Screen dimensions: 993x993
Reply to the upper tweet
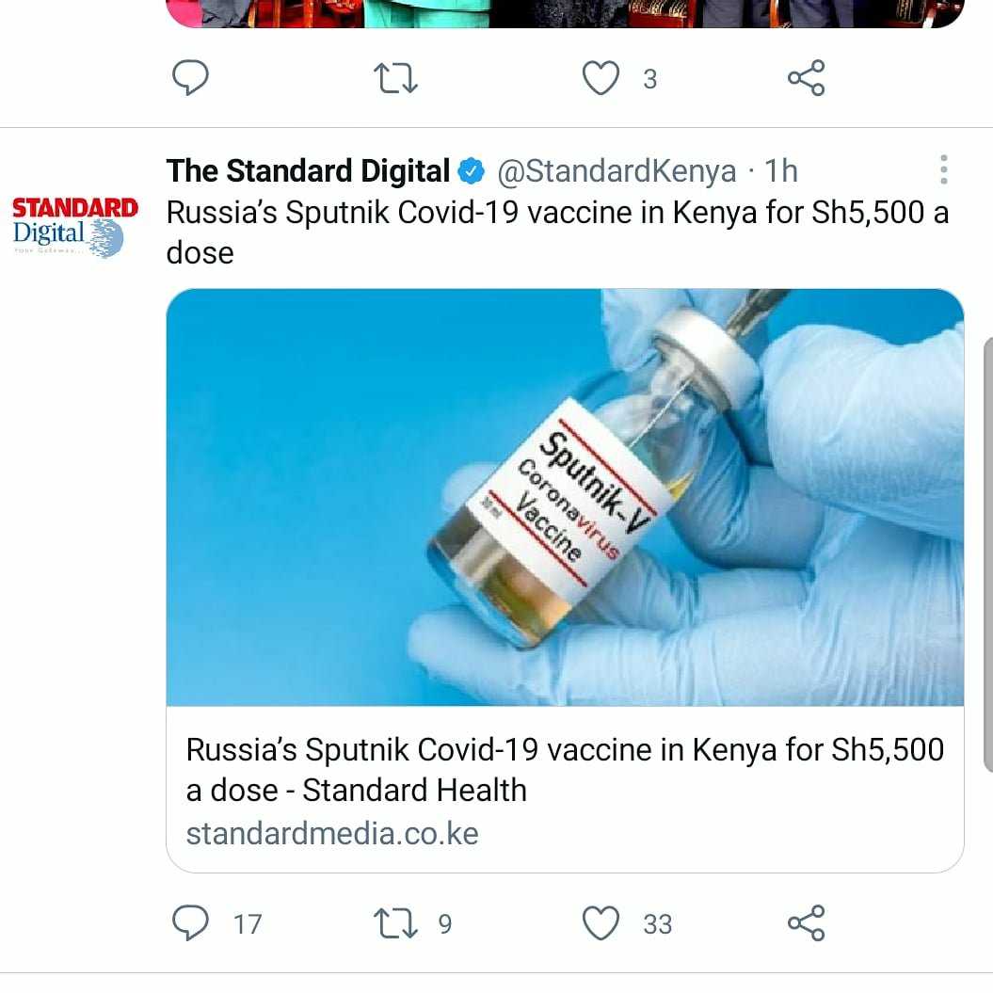coord(190,78)
